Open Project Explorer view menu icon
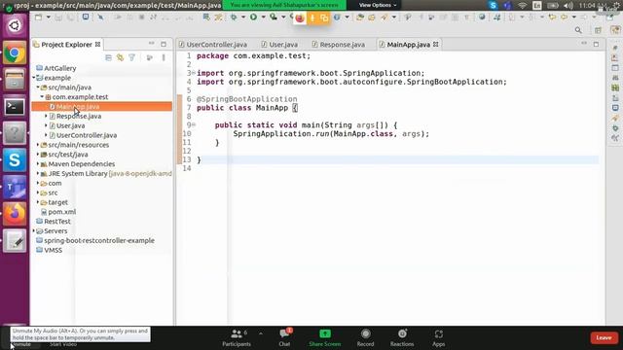This screenshot has width=623, height=350. point(164,58)
